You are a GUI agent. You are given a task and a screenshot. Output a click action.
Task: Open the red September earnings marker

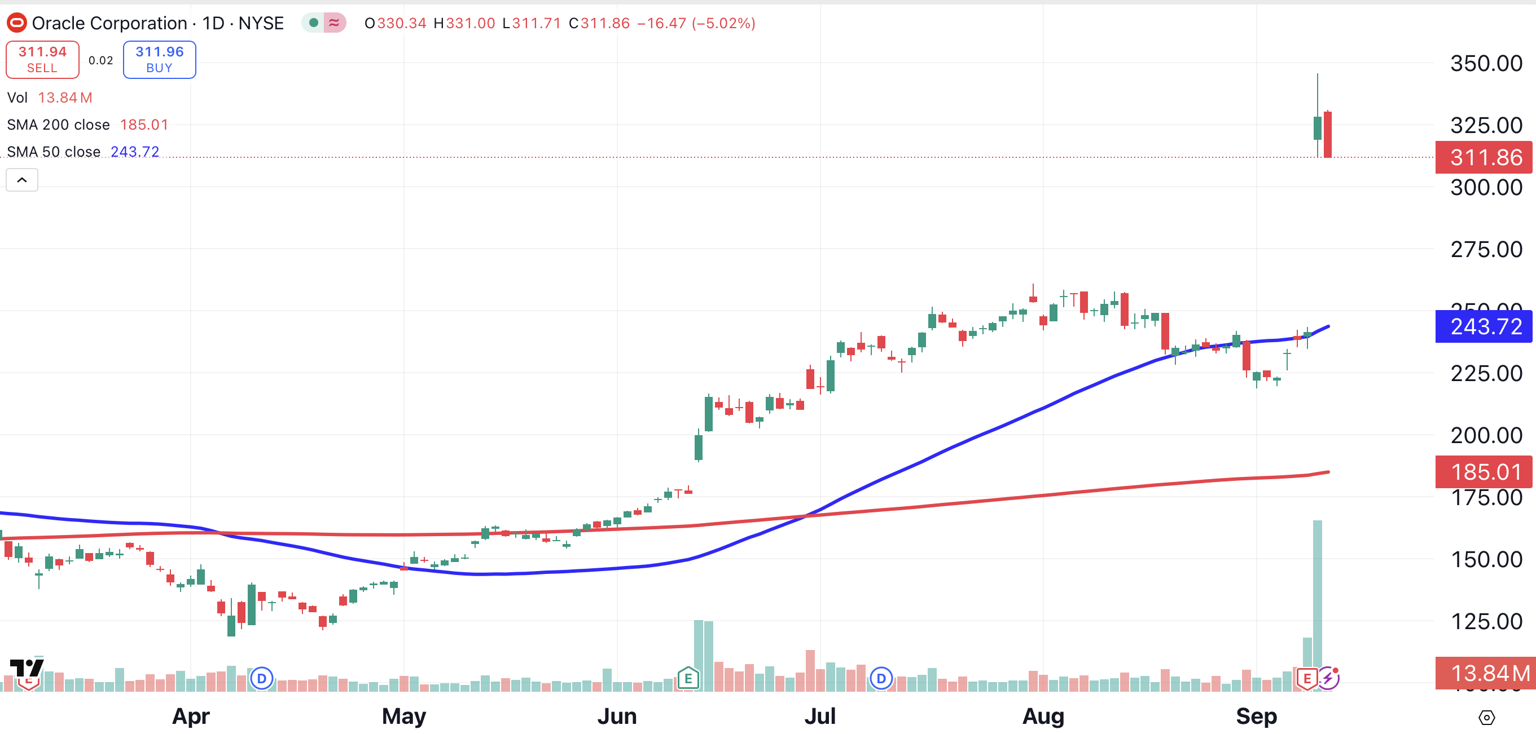(1306, 679)
